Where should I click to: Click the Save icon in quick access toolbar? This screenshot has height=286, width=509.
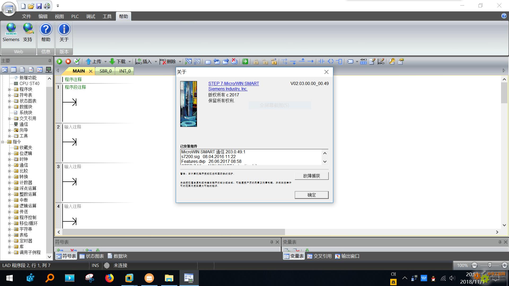[39, 6]
